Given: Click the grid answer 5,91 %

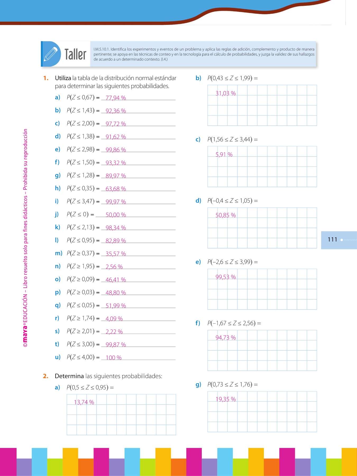Looking at the screenshot, I should pos(224,154).
